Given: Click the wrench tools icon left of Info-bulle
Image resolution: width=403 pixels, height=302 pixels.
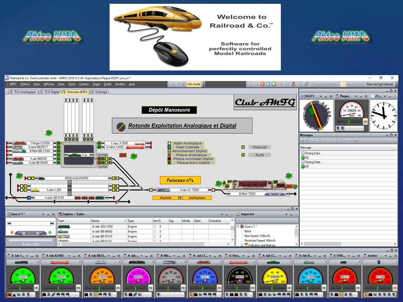Looking at the screenshot, I should [183, 84].
